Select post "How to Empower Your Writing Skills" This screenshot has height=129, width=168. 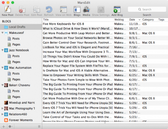pos(105,75)
